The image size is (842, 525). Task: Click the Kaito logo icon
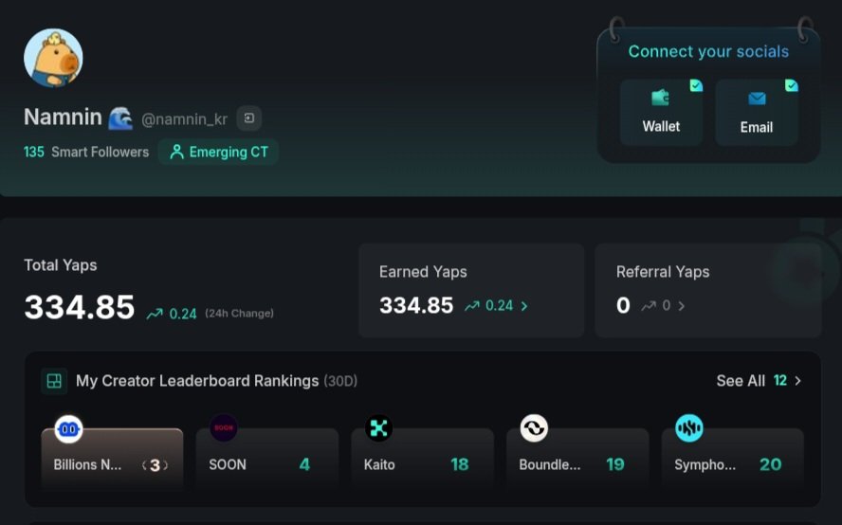pyautogui.click(x=378, y=427)
